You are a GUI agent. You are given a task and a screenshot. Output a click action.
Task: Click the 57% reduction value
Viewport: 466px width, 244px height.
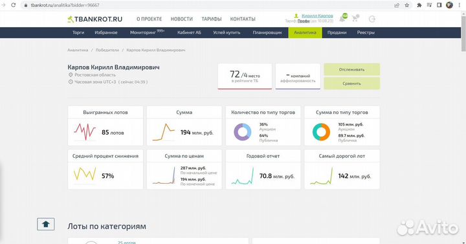click(x=107, y=176)
